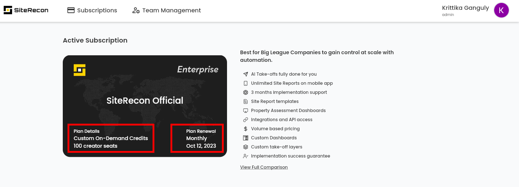
Task: Select the Plan Details box on the card
Action: [111, 138]
